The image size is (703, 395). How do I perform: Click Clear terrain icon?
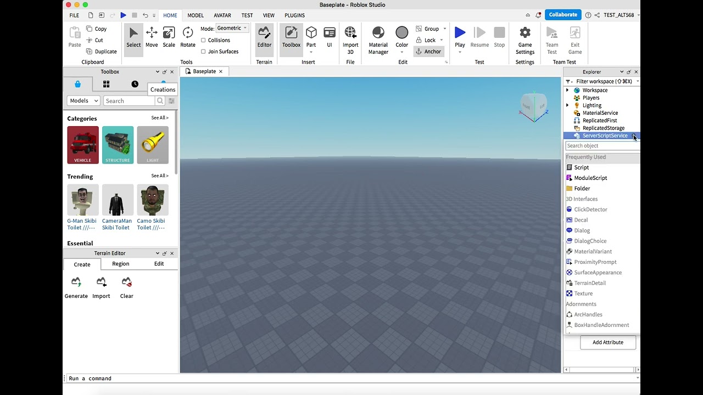pos(126,287)
